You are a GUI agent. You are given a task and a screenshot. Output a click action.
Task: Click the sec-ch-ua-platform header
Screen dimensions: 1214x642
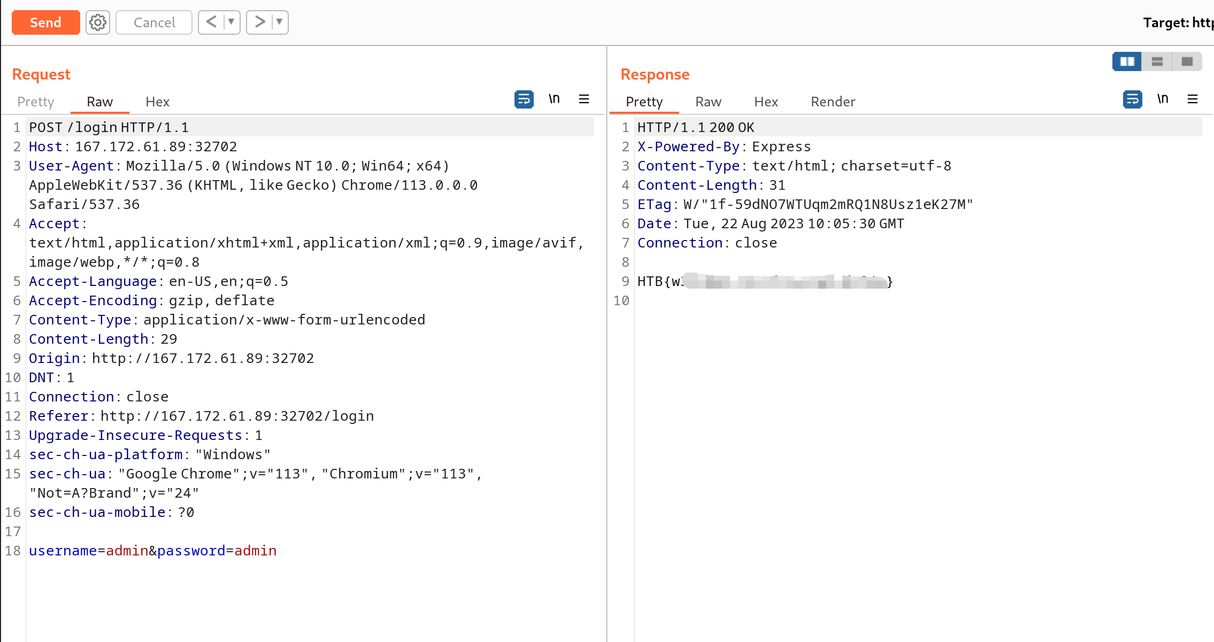150,454
